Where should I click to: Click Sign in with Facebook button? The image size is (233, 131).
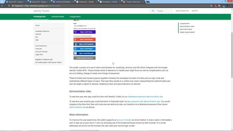click(84, 44)
